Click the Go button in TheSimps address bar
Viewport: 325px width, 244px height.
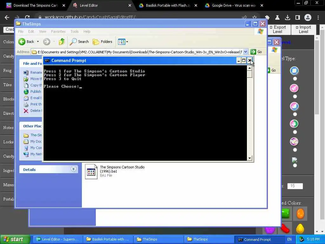[256, 52]
